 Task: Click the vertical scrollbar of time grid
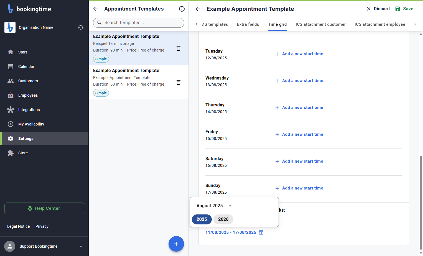[421, 202]
